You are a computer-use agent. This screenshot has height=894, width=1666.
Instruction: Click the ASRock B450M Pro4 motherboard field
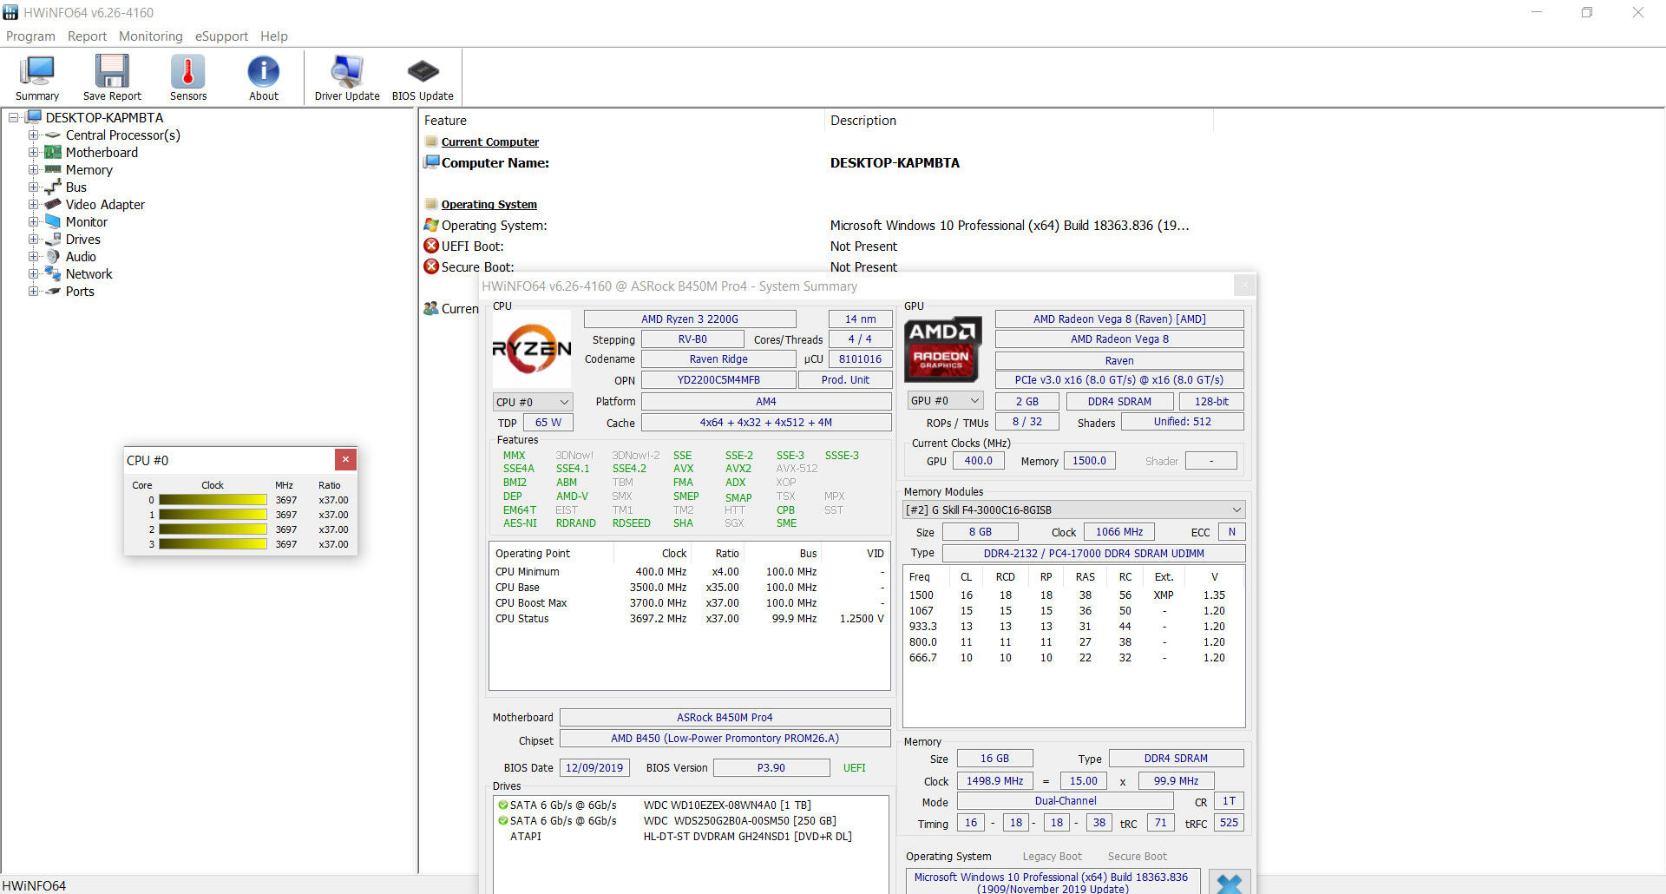point(725,717)
